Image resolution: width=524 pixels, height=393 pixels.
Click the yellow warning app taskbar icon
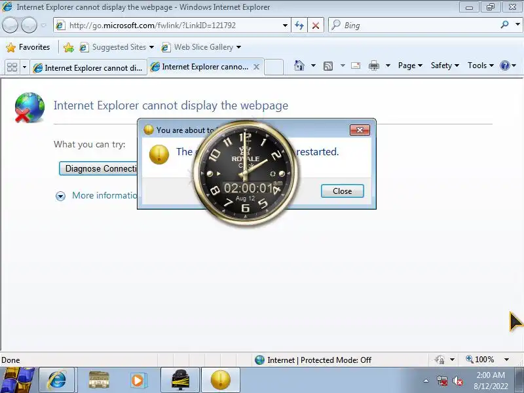click(x=221, y=381)
